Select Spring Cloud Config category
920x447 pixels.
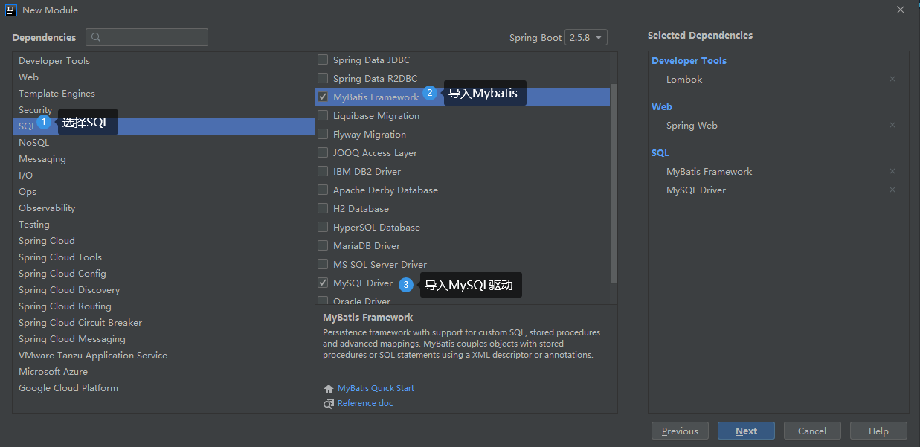pos(164,274)
